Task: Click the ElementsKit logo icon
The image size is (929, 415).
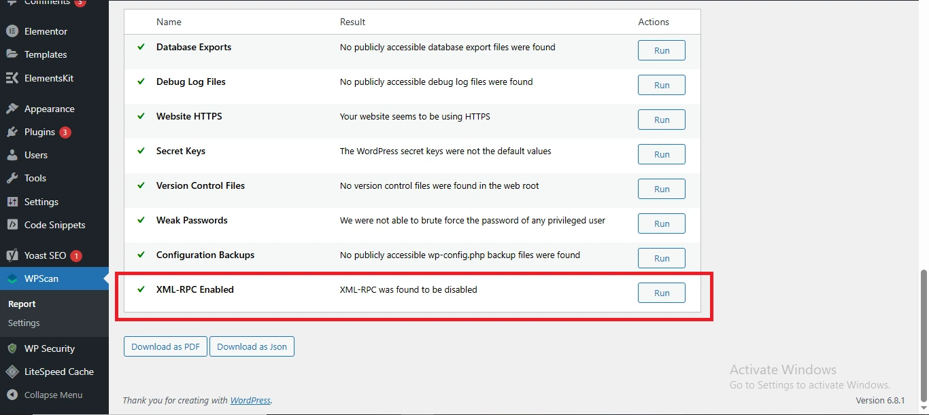Action: 12,78
